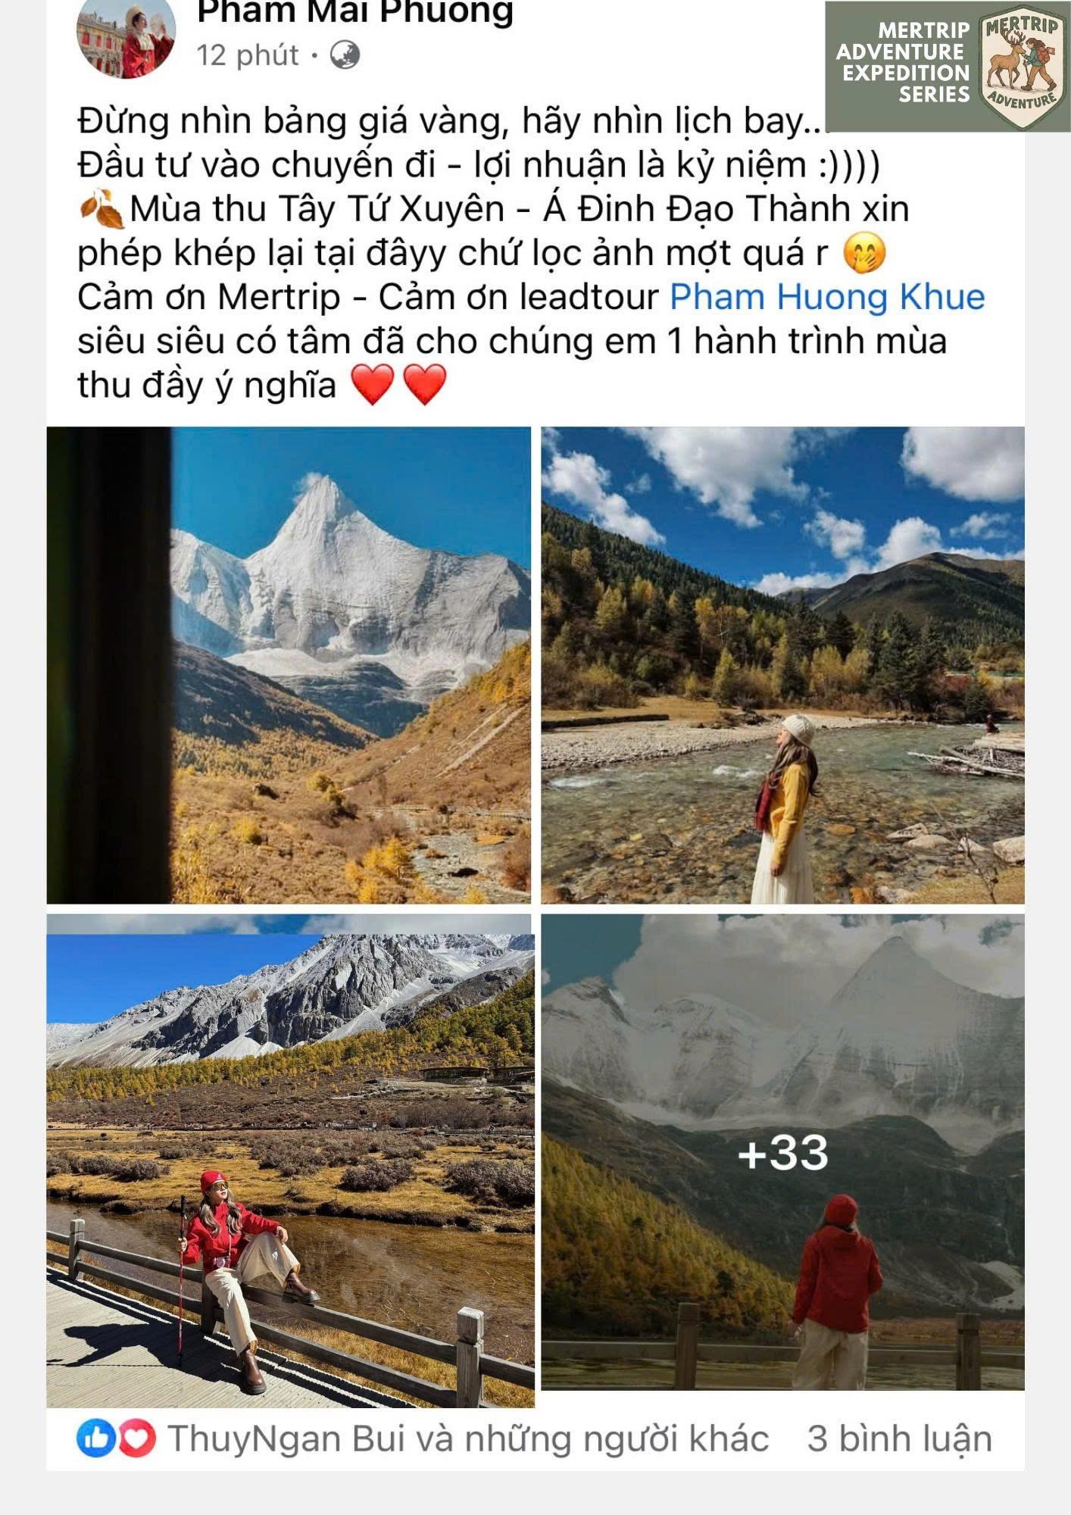Open Pham Mai Phuong author name
Image resolution: width=1071 pixels, height=1515 pixels.
point(355,13)
